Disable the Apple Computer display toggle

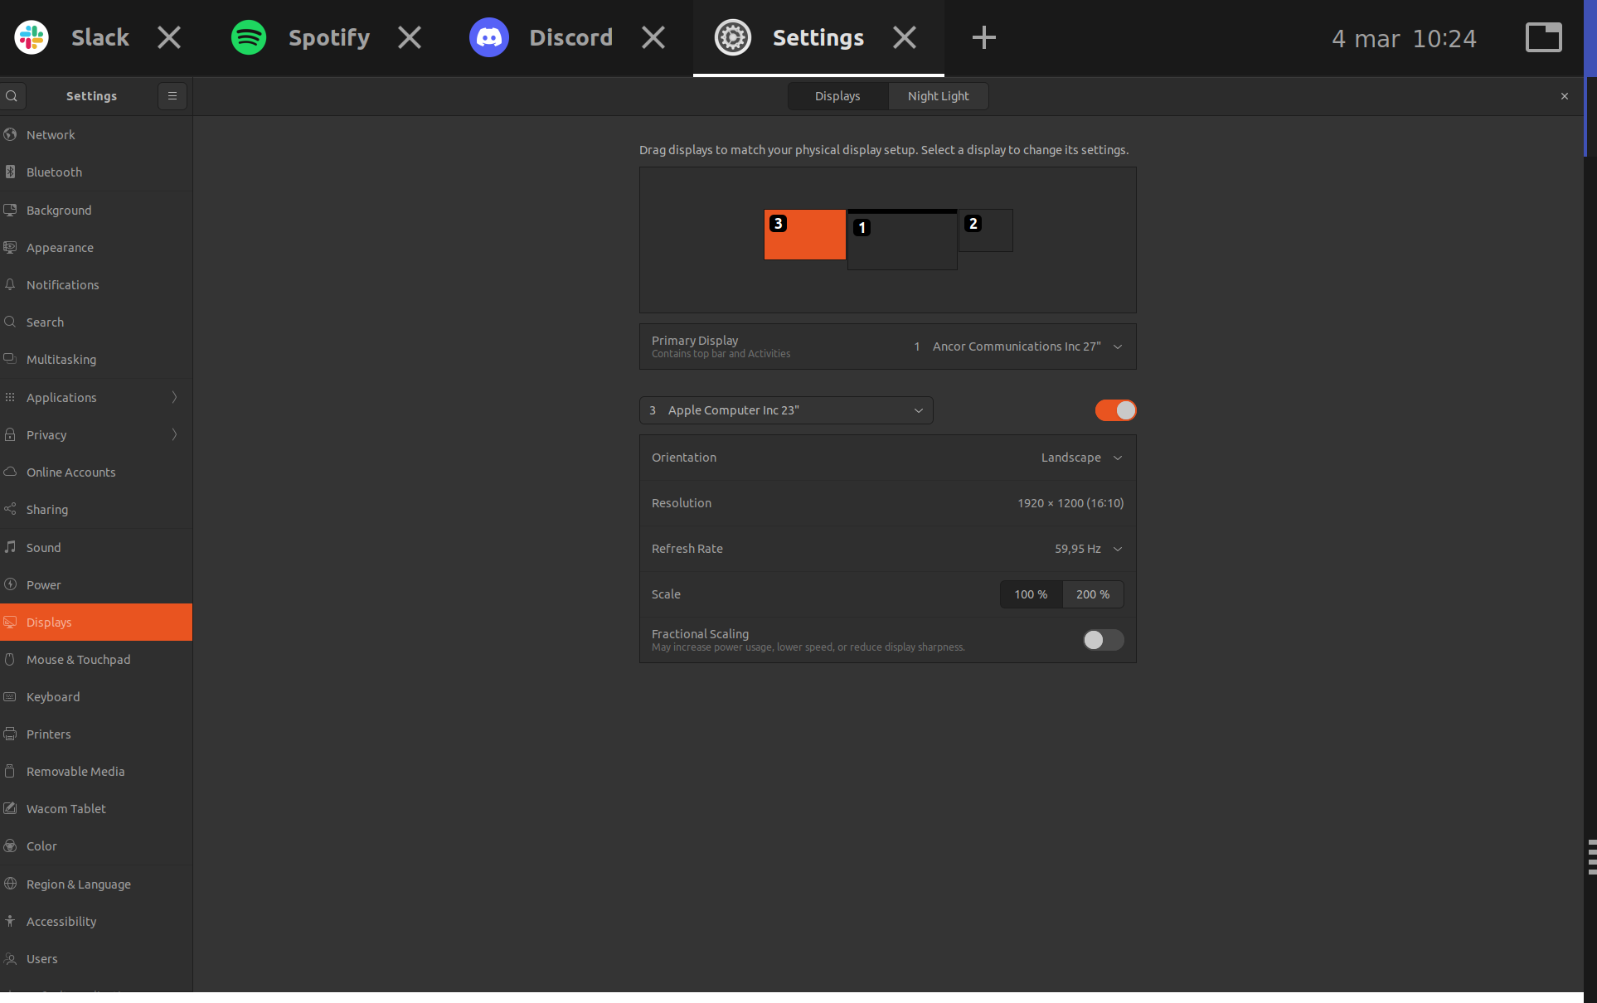pyautogui.click(x=1115, y=410)
